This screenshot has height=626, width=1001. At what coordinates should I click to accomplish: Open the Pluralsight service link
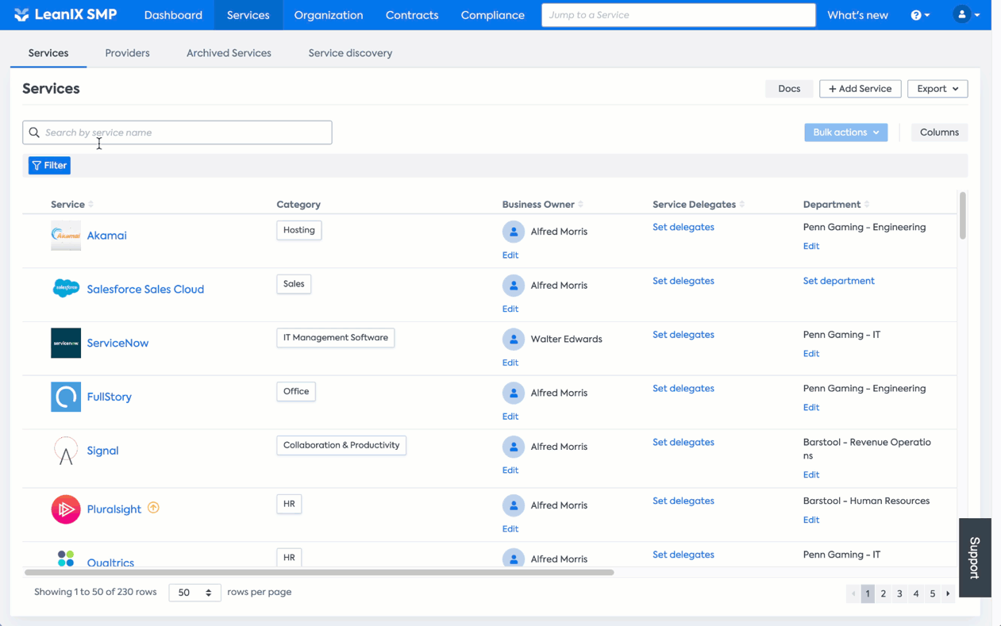[x=114, y=509]
